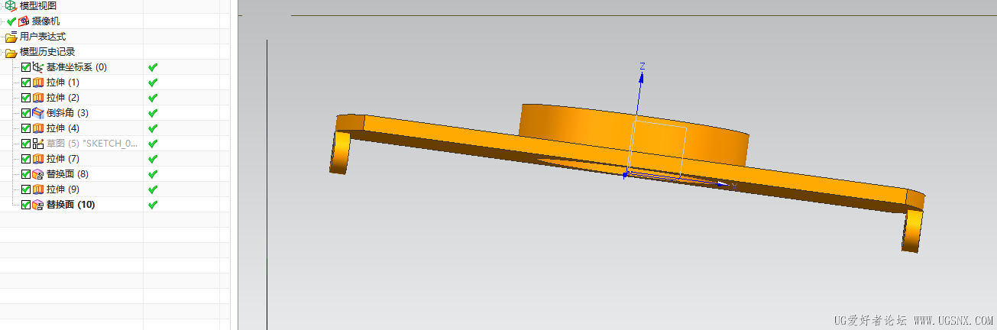Select the 草图 (5) sketch icon
Viewport: 997px width, 330px height.
[x=38, y=144]
